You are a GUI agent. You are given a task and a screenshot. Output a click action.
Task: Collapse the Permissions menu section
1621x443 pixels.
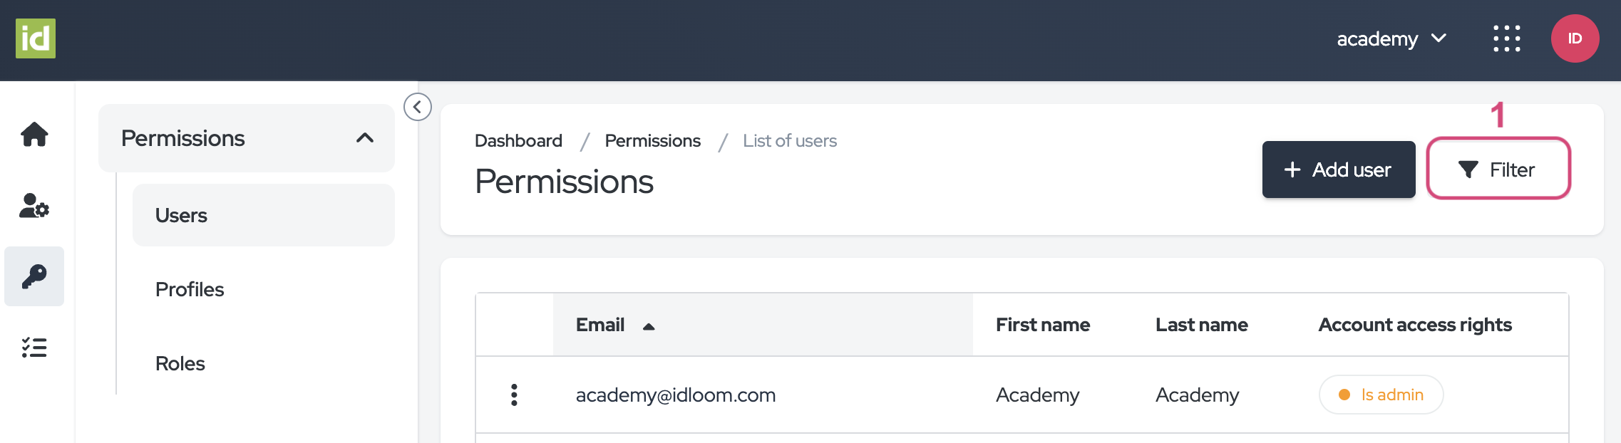(x=365, y=138)
